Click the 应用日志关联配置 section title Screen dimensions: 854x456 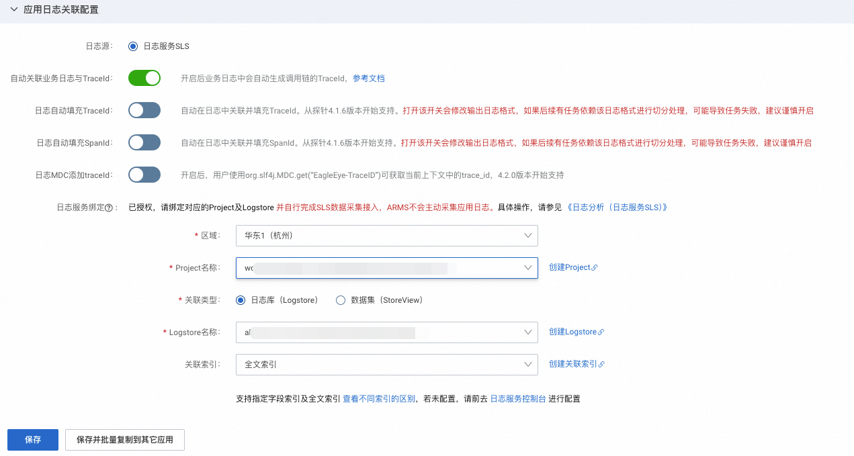click(x=61, y=11)
